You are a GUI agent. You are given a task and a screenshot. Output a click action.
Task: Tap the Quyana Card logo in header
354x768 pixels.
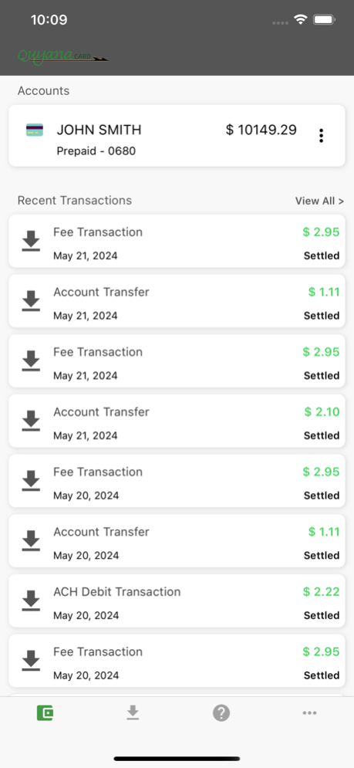(62, 56)
